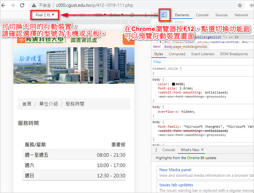Open the Pixel 2 XL device dropdown
Screen dimensions: 254x193
tap(45, 15)
